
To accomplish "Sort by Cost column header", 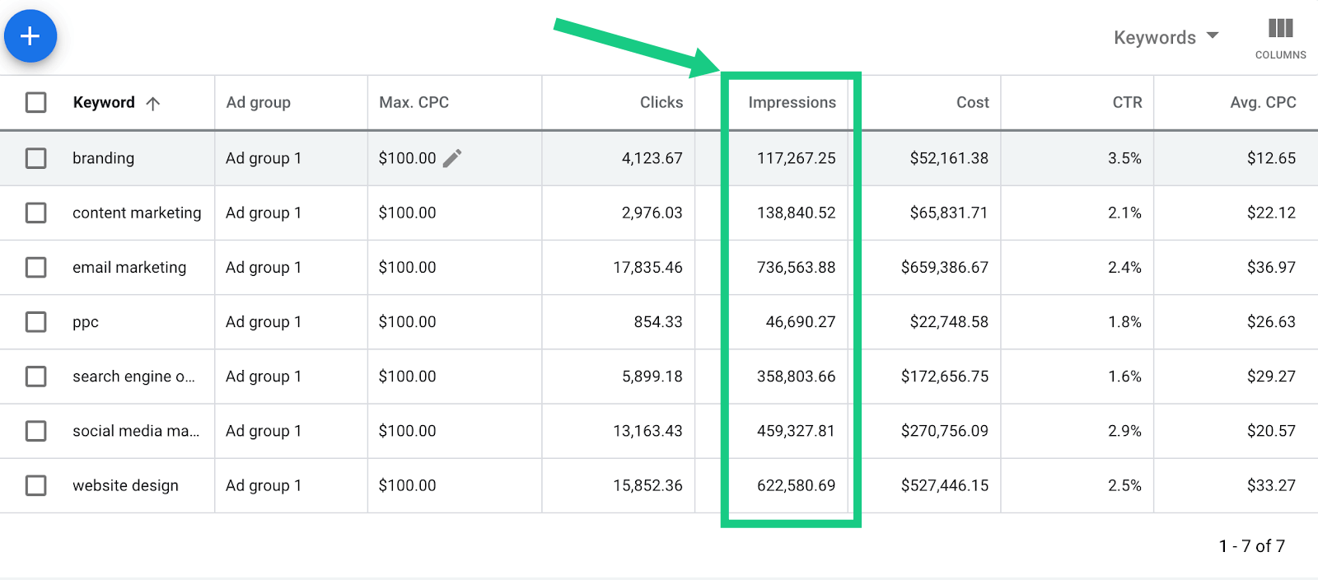I will (x=972, y=102).
